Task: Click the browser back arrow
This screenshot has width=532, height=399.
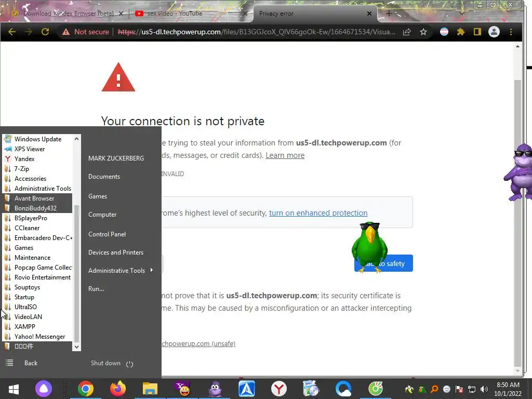Action: point(12,32)
